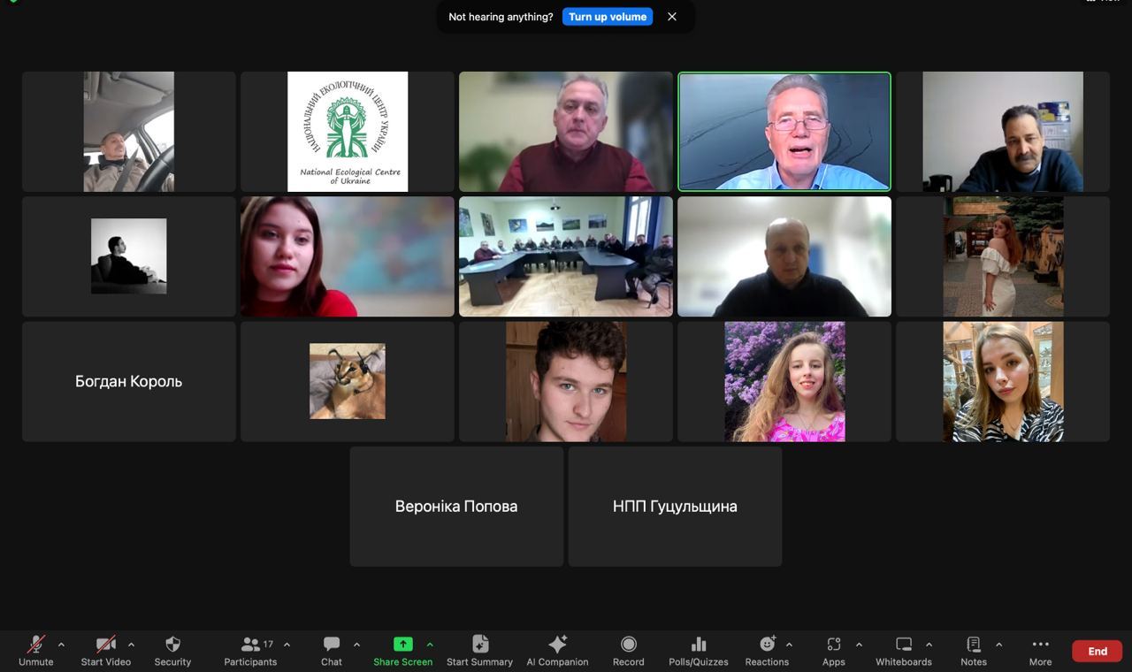
Task: Expand the arrow next to Share Screen
Action: click(430, 645)
